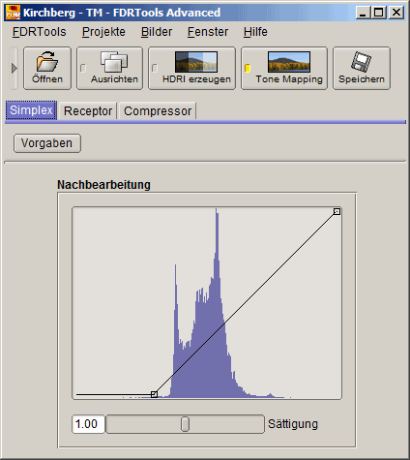Expand the toolbar with the left arrow handle
This screenshot has height=460, width=410.
coord(14,68)
